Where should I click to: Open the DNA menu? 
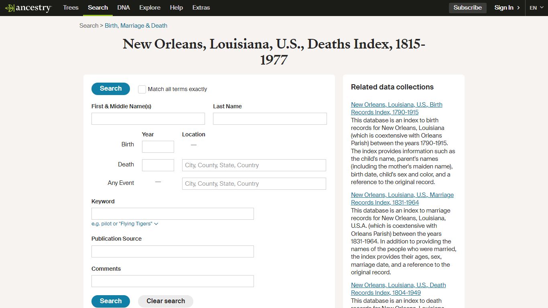pos(124,8)
